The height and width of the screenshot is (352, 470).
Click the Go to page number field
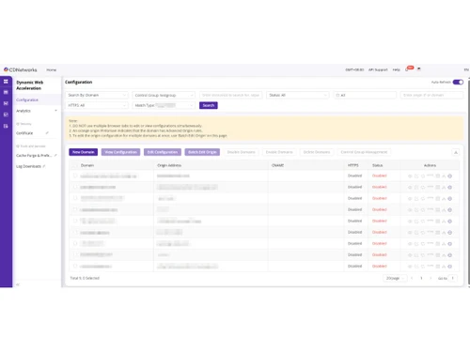pos(452,278)
